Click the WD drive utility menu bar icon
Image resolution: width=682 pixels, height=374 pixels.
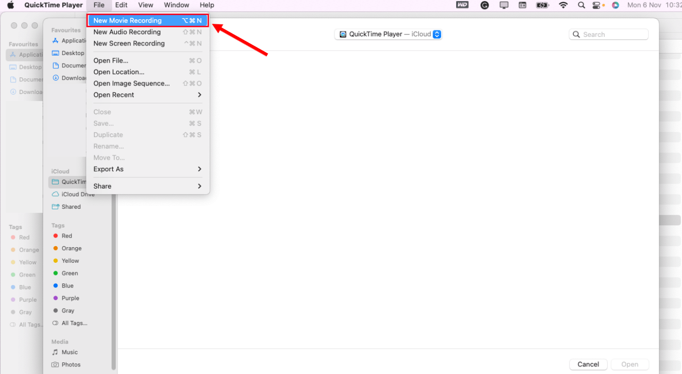462,5
